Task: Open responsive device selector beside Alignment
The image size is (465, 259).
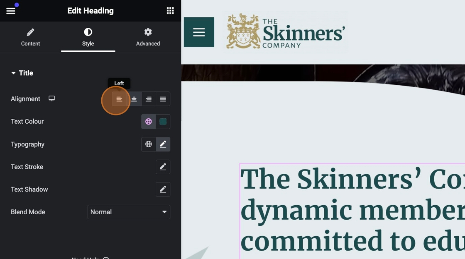Action: pyautogui.click(x=51, y=98)
